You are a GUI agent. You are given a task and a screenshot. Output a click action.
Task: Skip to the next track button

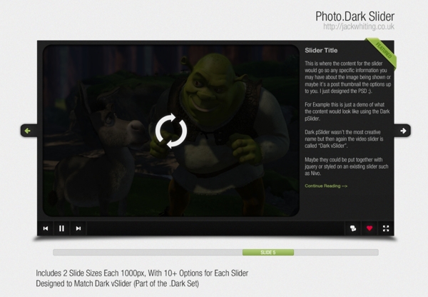78,228
